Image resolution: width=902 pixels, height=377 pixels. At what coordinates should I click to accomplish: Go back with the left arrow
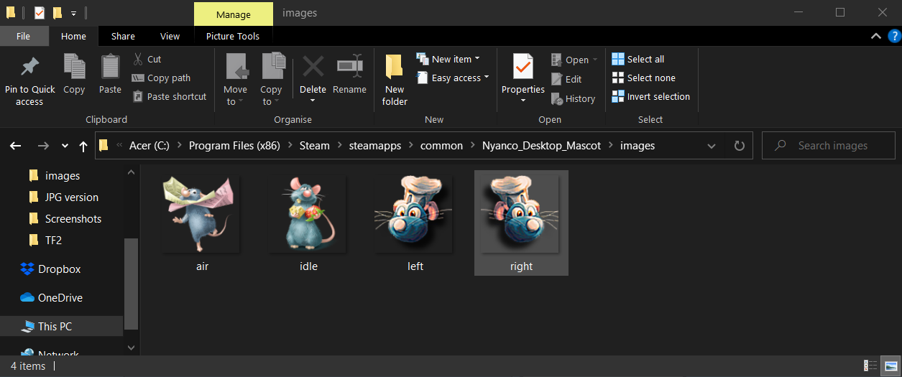tap(15, 146)
